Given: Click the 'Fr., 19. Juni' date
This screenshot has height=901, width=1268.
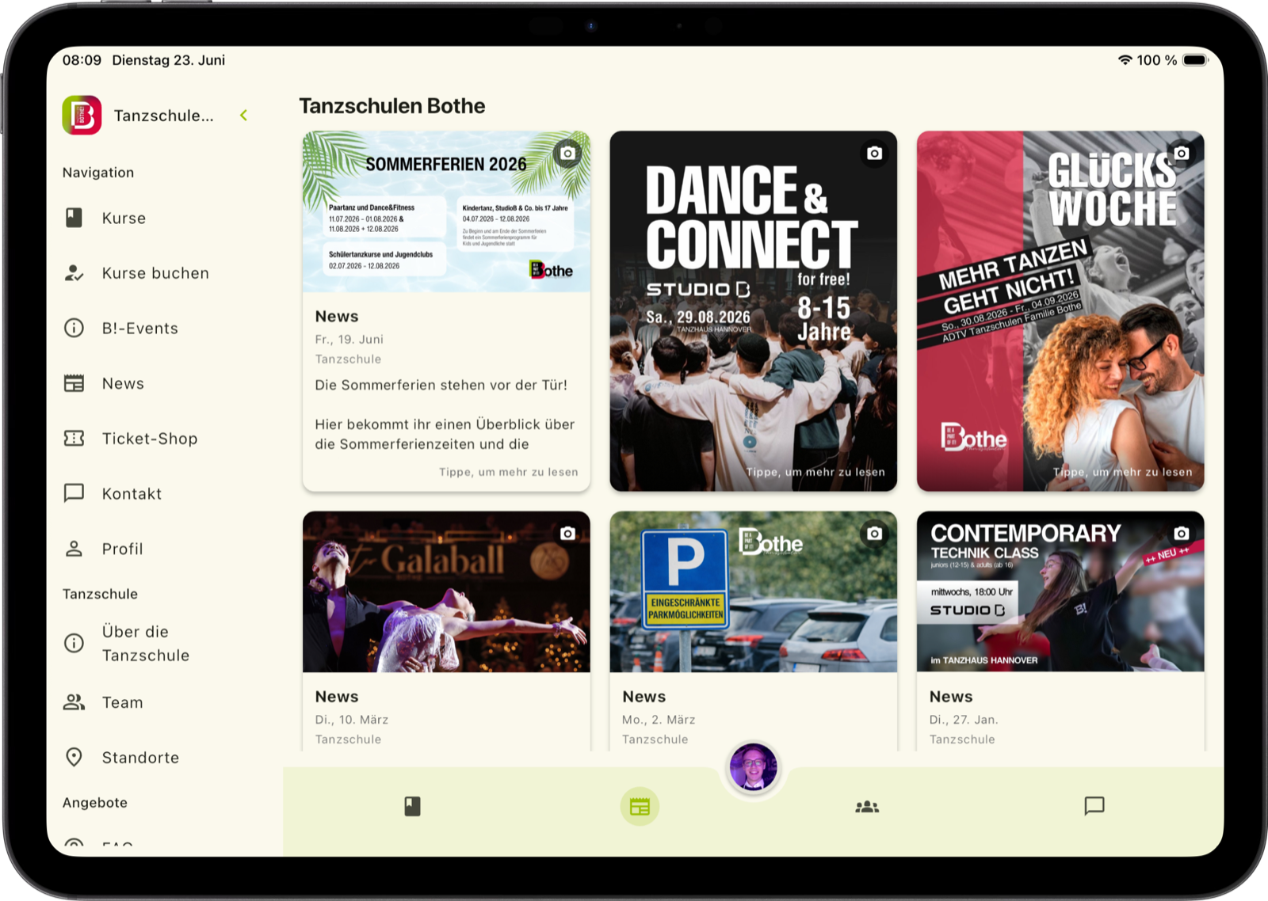Looking at the screenshot, I should (349, 339).
